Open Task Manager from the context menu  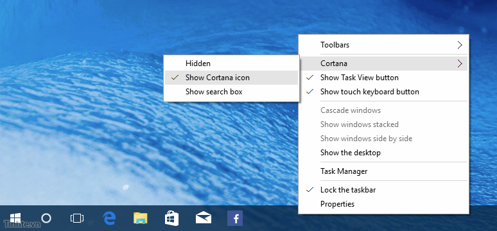[383, 171]
